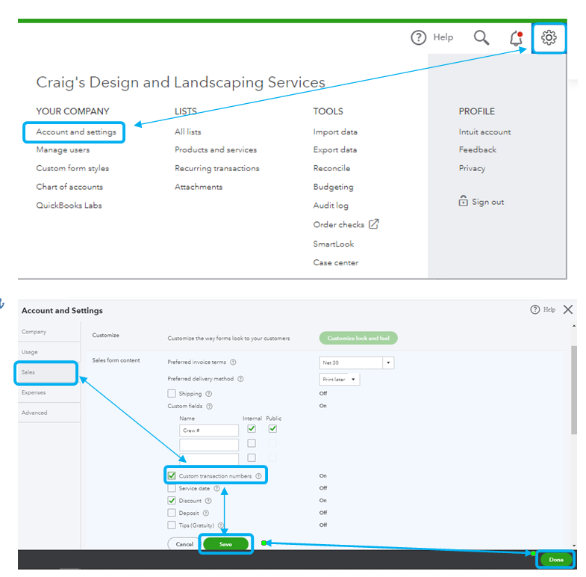Select the Sales tab in settings sidebar
Viewport: 586px width, 577px height.
(46, 373)
